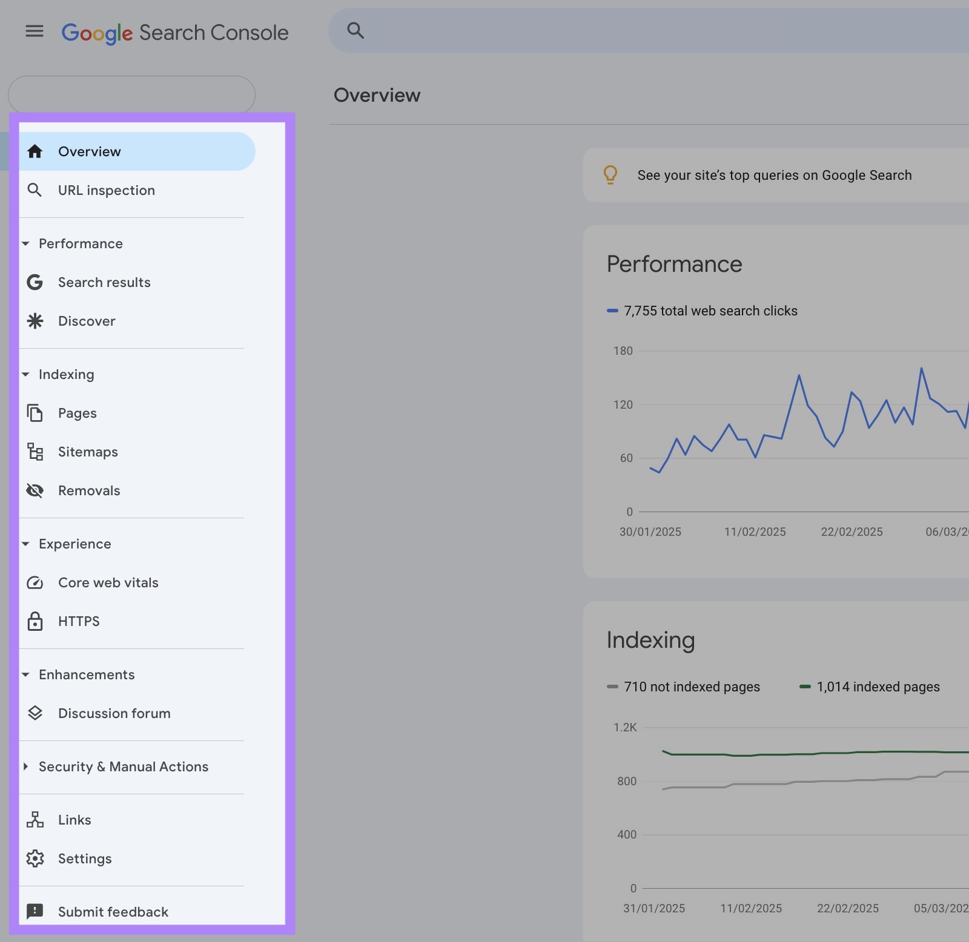Select the URL inspection magnifier icon
Image resolution: width=969 pixels, height=942 pixels.
[35, 190]
